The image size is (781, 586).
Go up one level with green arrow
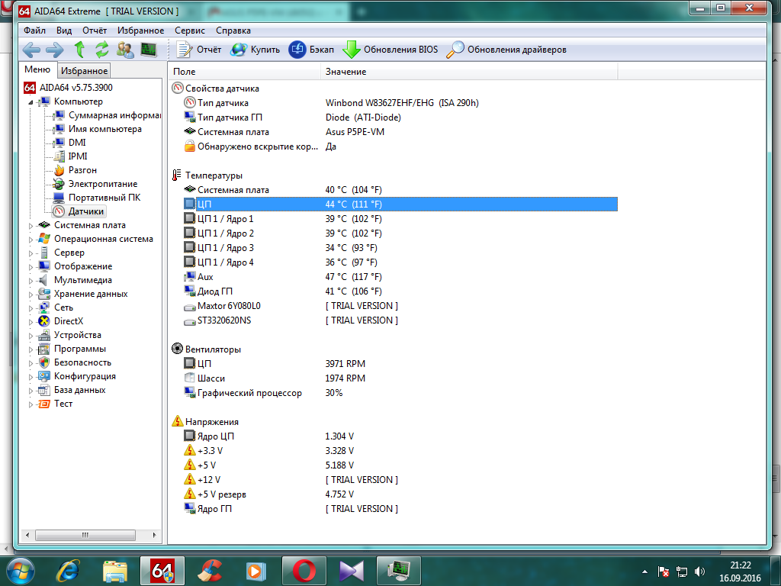(x=79, y=50)
